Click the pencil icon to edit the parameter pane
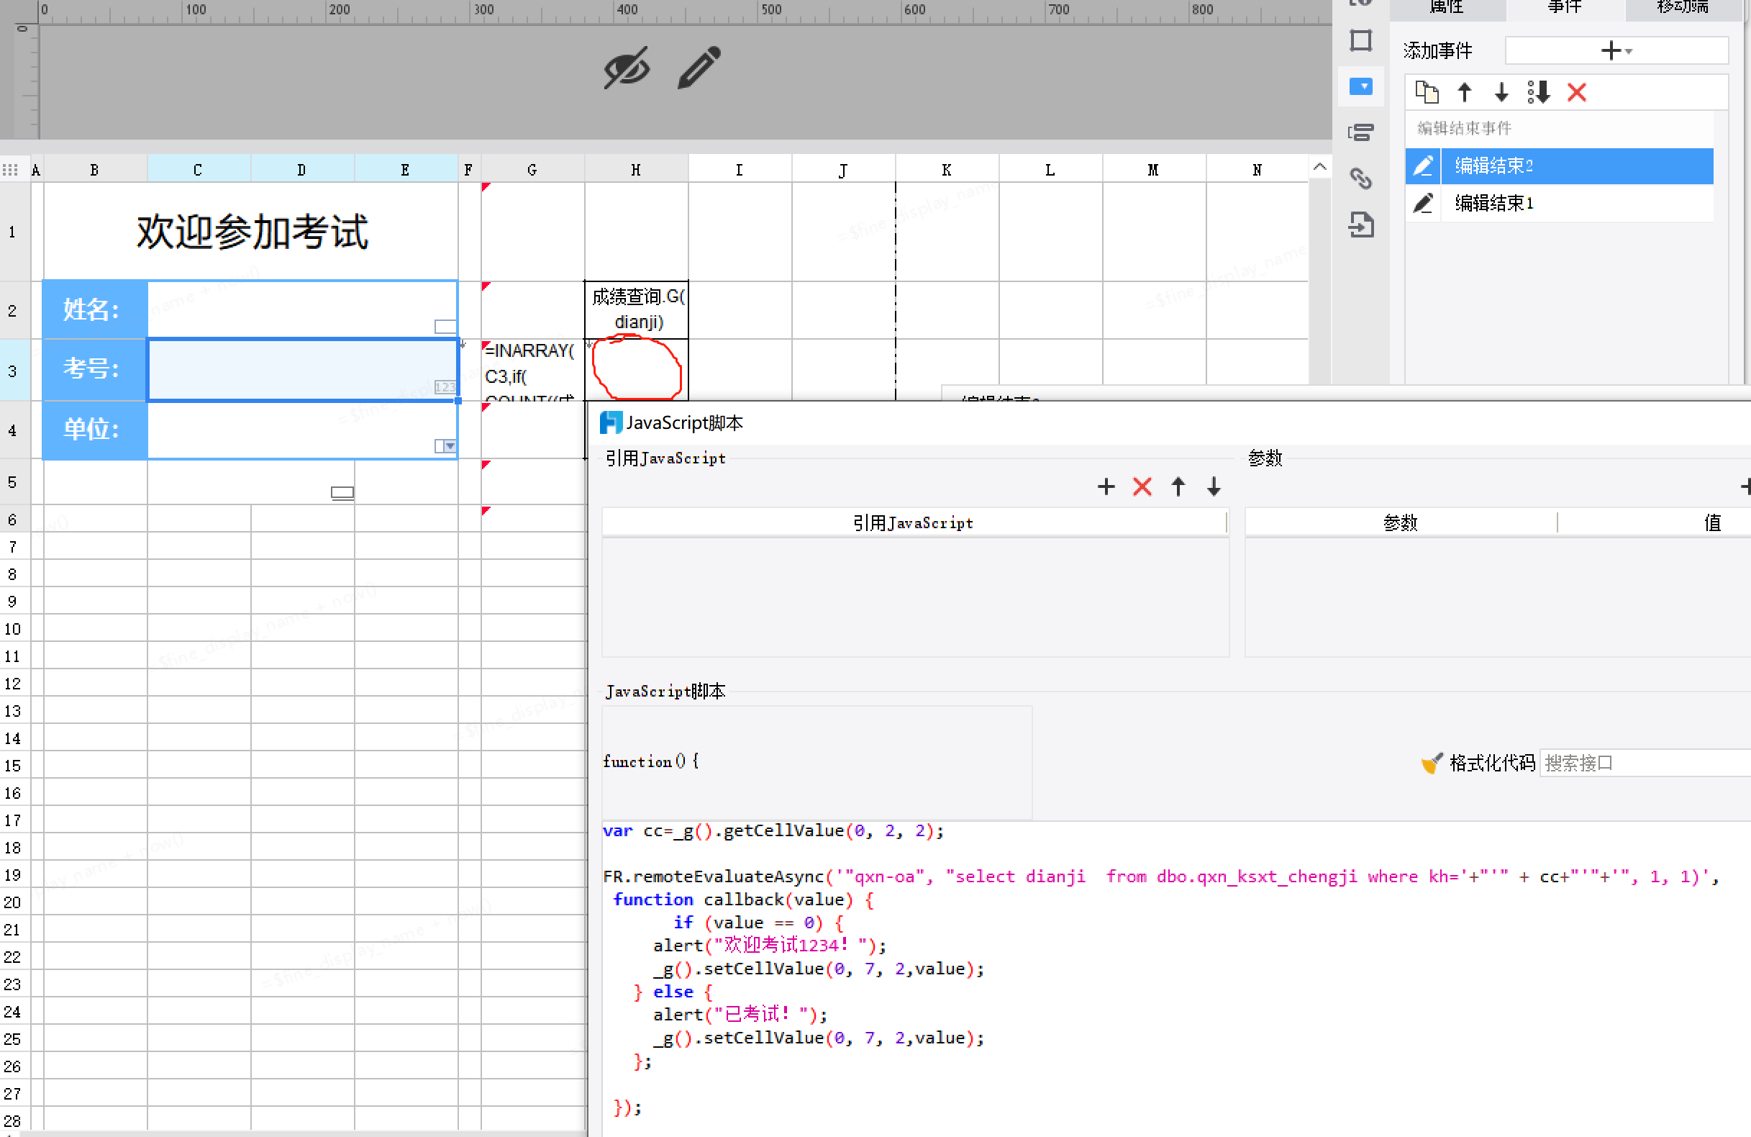The width and height of the screenshot is (1751, 1137). pyautogui.click(x=699, y=68)
